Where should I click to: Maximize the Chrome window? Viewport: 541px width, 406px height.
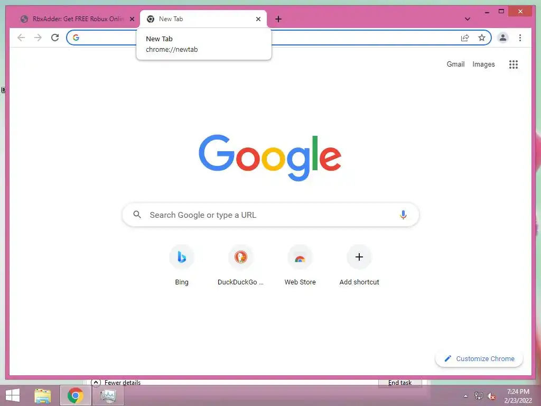tap(501, 12)
